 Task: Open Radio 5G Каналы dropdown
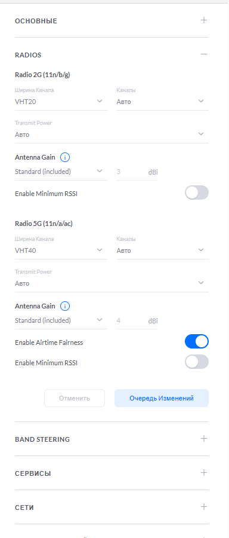(x=163, y=250)
